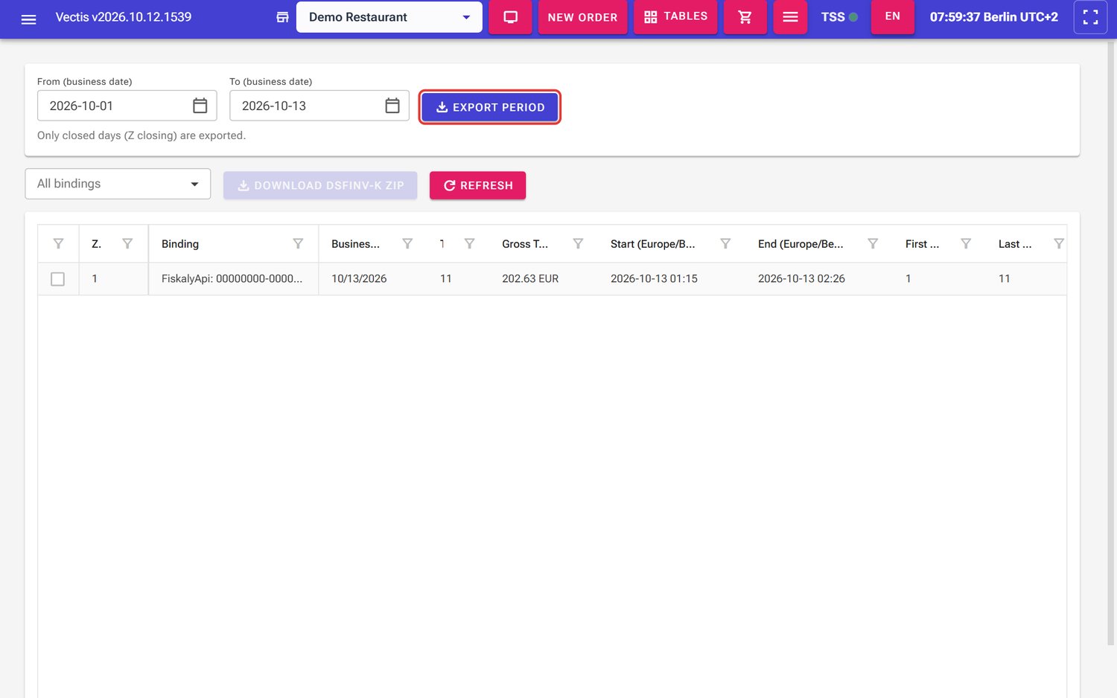Open calendar picker for To date
This screenshot has width=1117, height=698.
pyautogui.click(x=392, y=106)
